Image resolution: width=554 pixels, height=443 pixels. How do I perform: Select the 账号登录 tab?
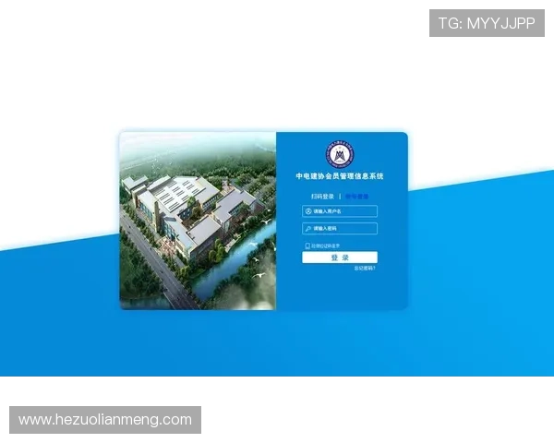356,197
